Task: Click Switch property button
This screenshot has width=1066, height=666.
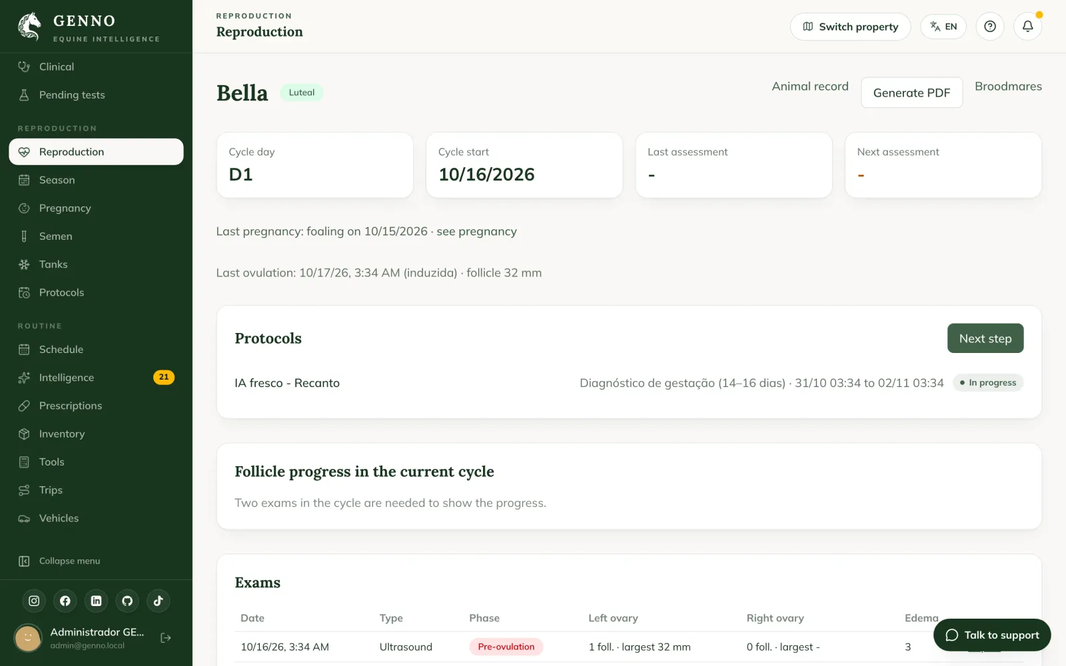Action: (850, 27)
